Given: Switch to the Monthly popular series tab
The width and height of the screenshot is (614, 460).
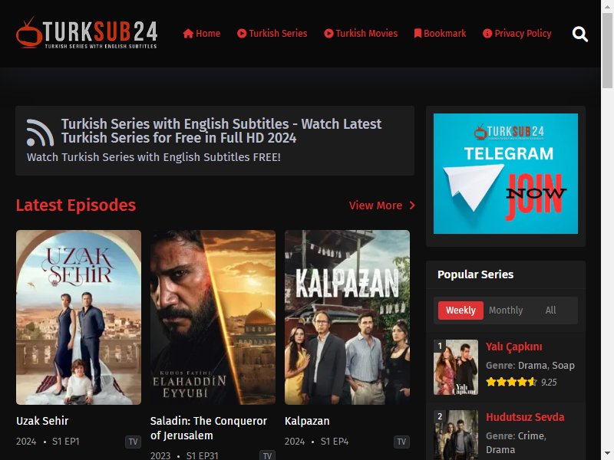Looking at the screenshot, I should pos(506,310).
